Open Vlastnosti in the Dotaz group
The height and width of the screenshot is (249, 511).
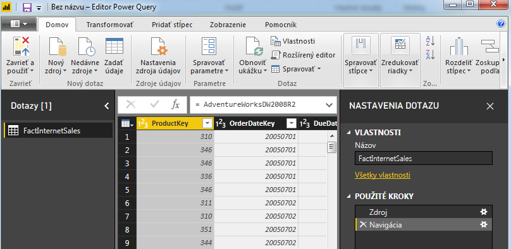293,41
